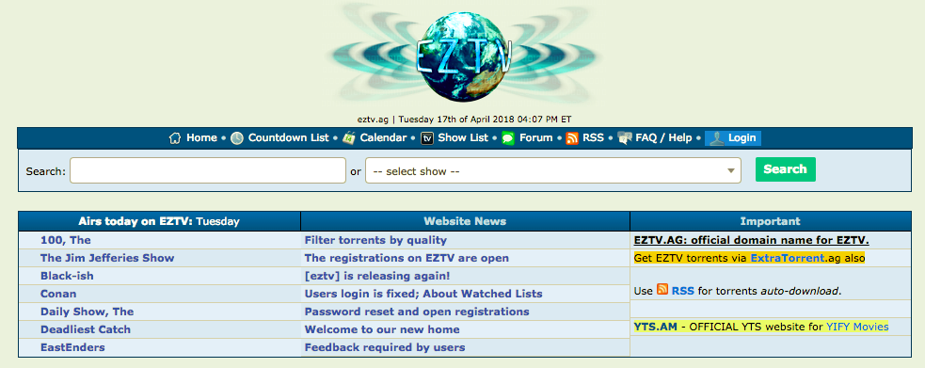The height and width of the screenshot is (368, 925).
Task: Click the Calendar icon in navigation
Action: [x=349, y=138]
